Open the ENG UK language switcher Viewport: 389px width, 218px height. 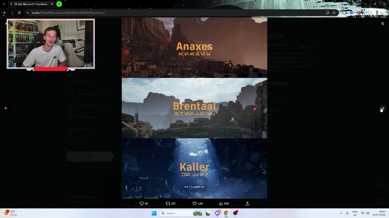point(355,213)
